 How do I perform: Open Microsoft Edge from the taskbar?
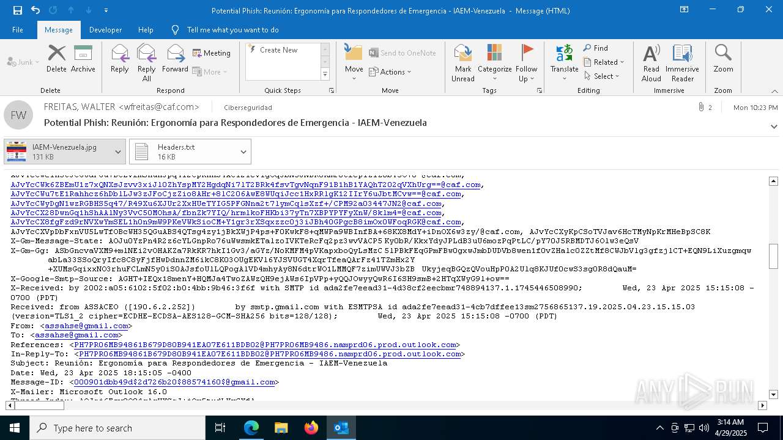coord(251,428)
